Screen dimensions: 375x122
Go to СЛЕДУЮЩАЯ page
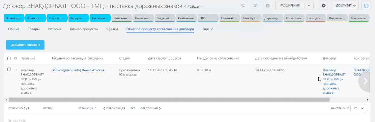click(151, 108)
